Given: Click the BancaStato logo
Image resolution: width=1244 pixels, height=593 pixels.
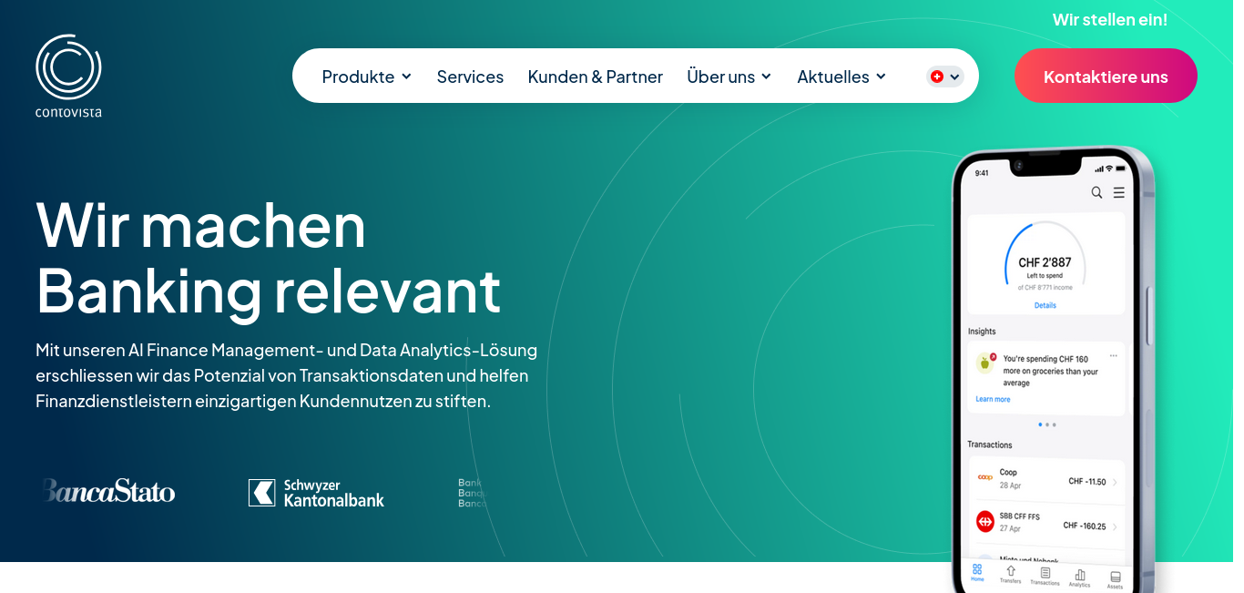Looking at the screenshot, I should pyautogui.click(x=107, y=491).
